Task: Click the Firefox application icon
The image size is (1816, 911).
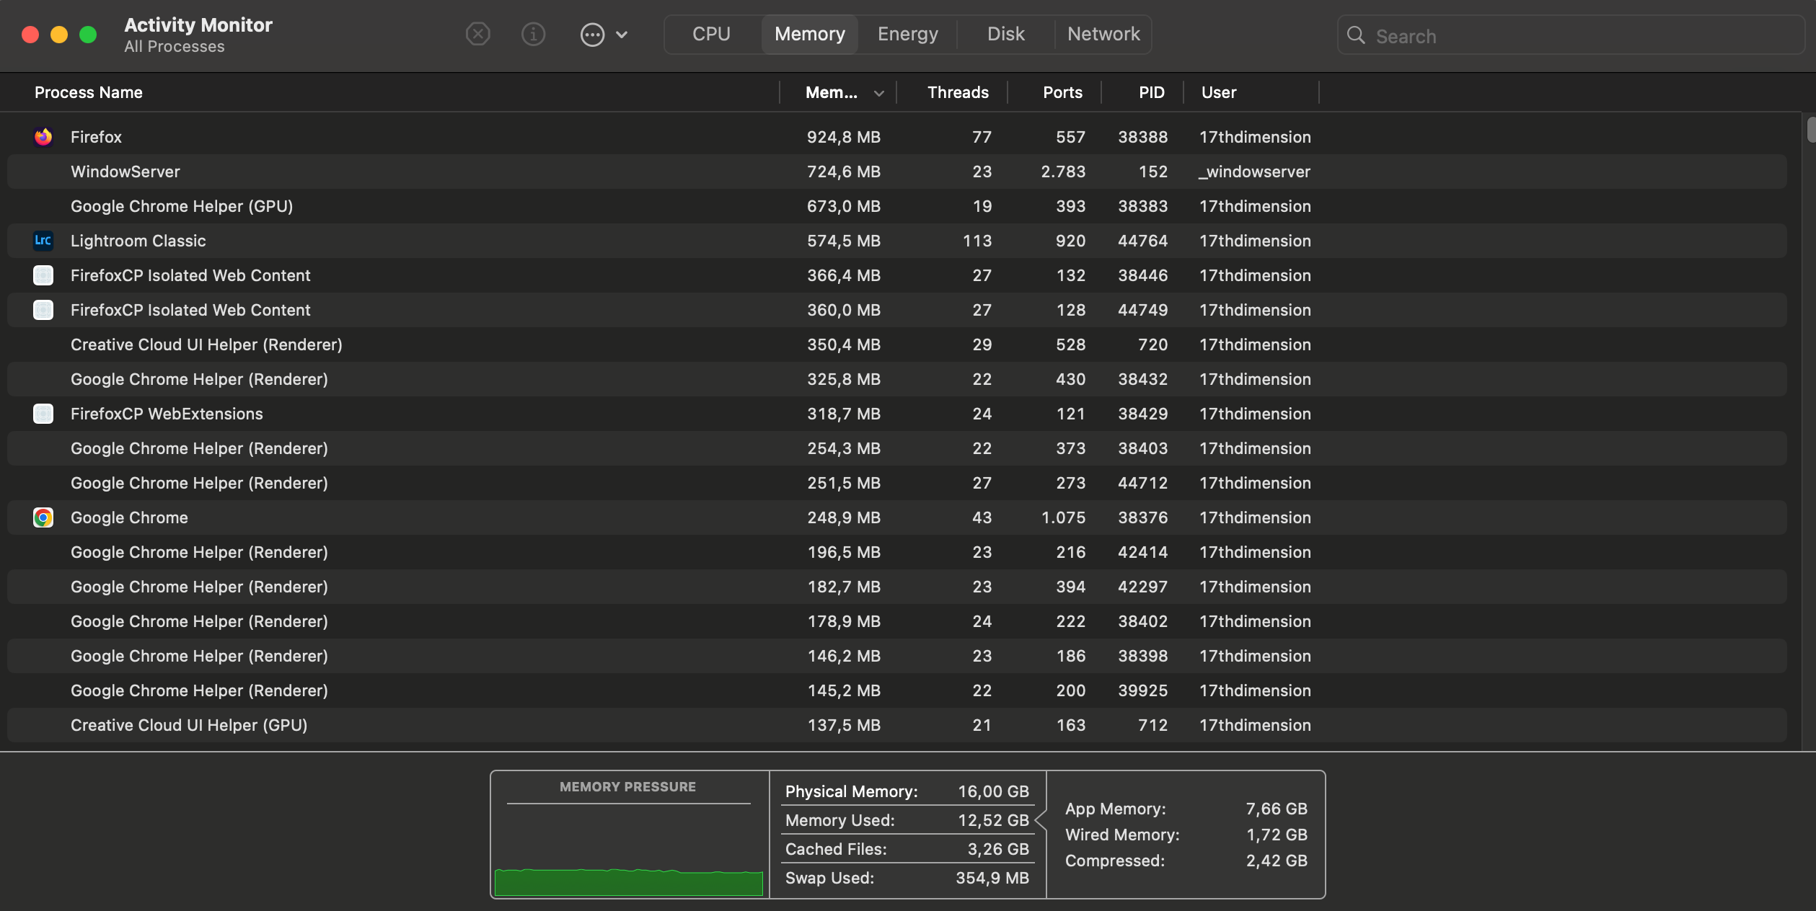Action: (42, 136)
